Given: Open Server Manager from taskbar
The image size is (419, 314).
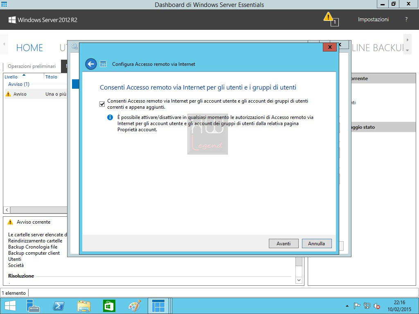Looking at the screenshot, I should point(33,306).
